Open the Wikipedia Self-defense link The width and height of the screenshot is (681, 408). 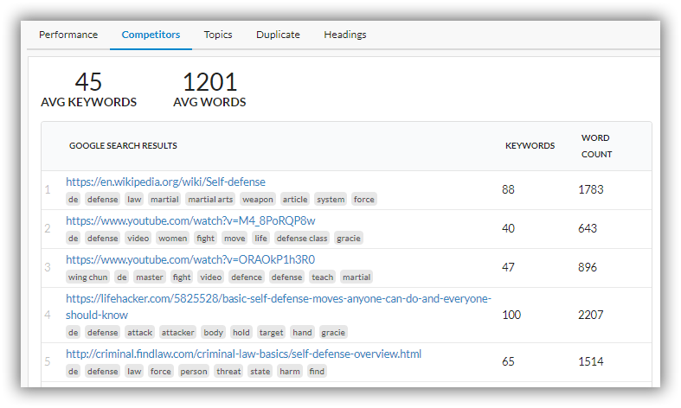pyautogui.click(x=165, y=182)
